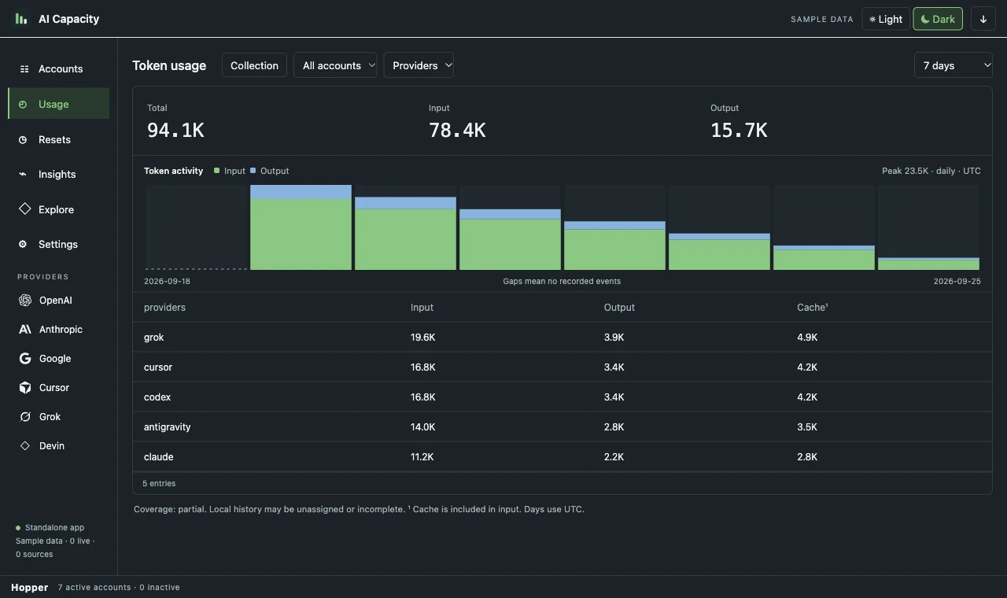The image size is (1007, 598).
Task: Click the '15.7K' output value
Action: [x=739, y=131]
